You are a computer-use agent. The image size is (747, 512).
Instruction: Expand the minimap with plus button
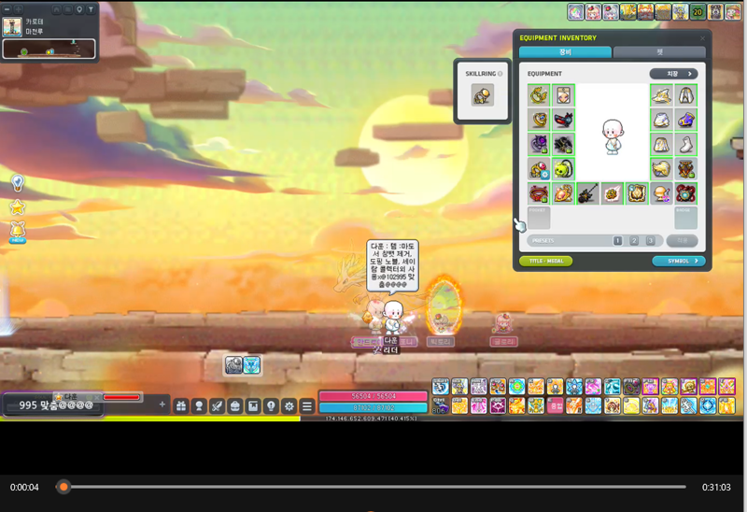(x=18, y=9)
